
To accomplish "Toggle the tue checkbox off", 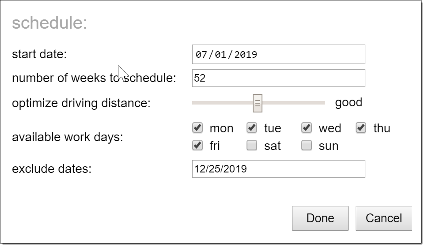I will click(252, 128).
